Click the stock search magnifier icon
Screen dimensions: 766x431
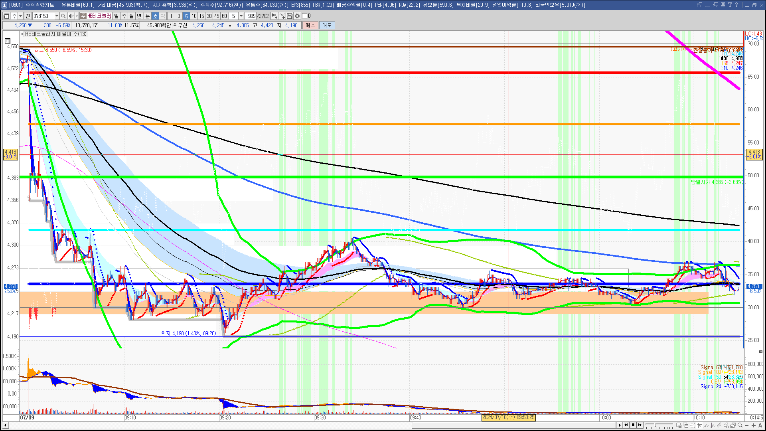coord(63,16)
